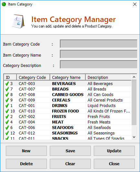140x172 pixels.
Task: Click the 'All Seasonings' description
Action: coord(101,133)
